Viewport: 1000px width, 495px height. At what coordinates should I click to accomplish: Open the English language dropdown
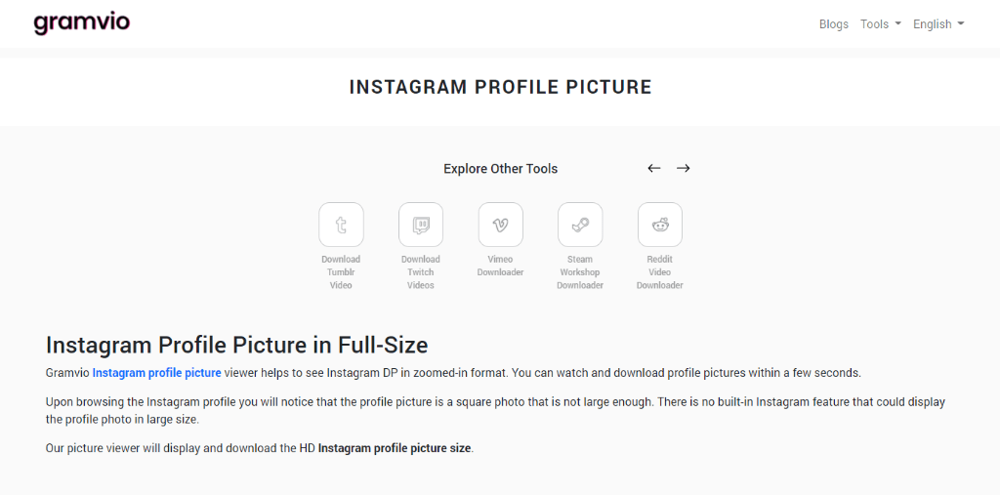[x=937, y=24]
